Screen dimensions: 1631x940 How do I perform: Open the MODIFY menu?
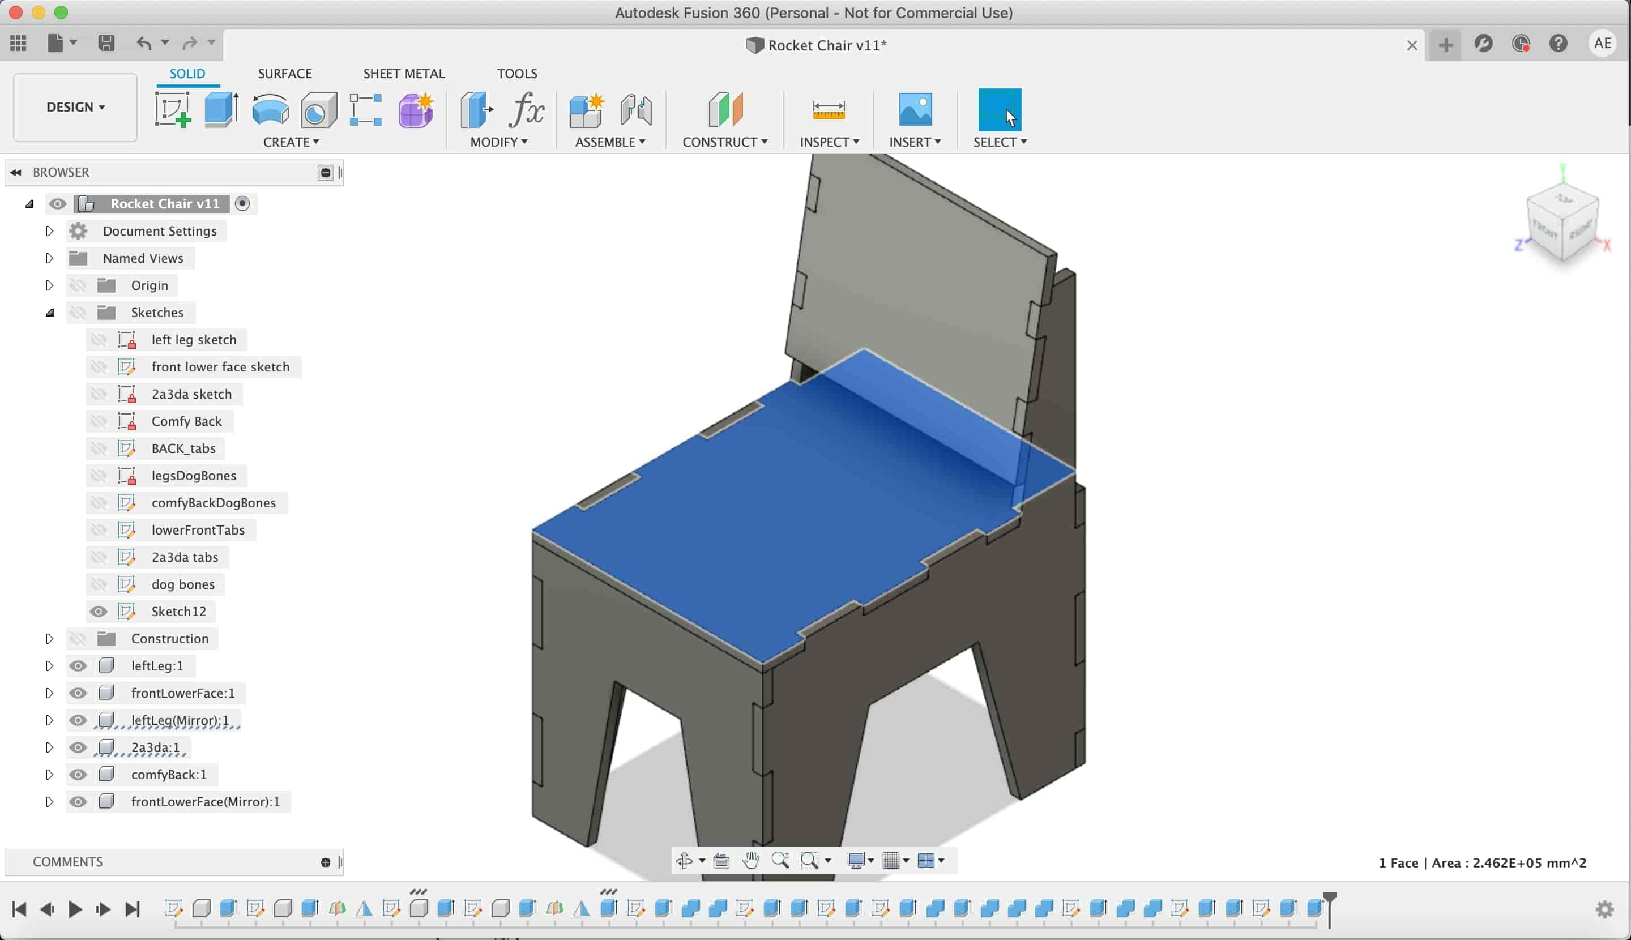pos(498,142)
